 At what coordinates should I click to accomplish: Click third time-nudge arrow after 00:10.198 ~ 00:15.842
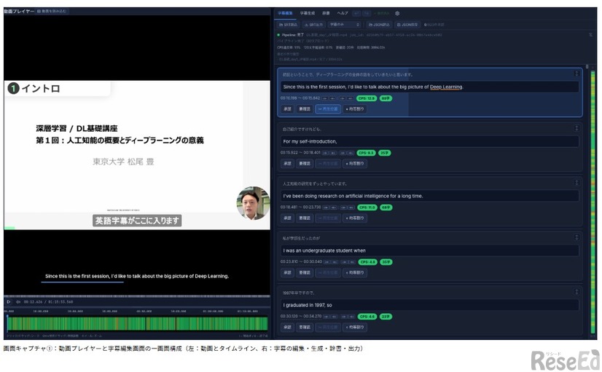click(343, 98)
